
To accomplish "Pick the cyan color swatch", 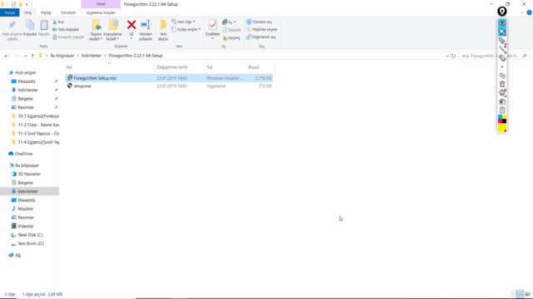I will click(x=500, y=117).
